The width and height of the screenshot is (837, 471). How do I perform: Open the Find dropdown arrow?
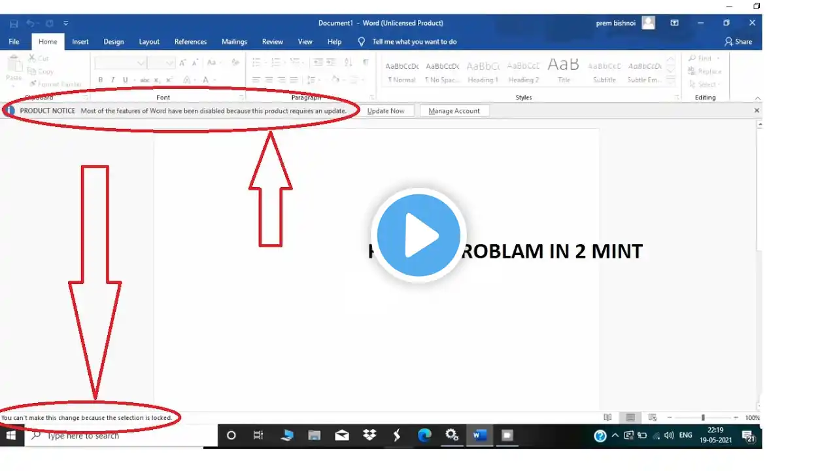pyautogui.click(x=719, y=58)
